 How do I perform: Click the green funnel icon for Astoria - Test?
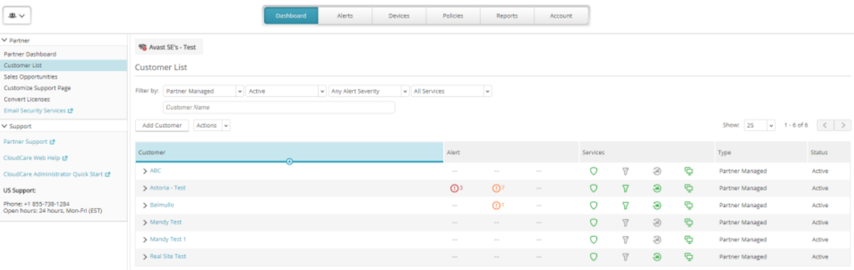pyautogui.click(x=625, y=188)
